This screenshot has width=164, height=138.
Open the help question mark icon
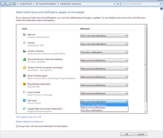[161, 9]
